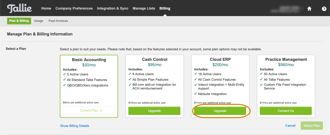Open the home icon in header
The width and height of the screenshot is (330, 135).
[x=309, y=9]
